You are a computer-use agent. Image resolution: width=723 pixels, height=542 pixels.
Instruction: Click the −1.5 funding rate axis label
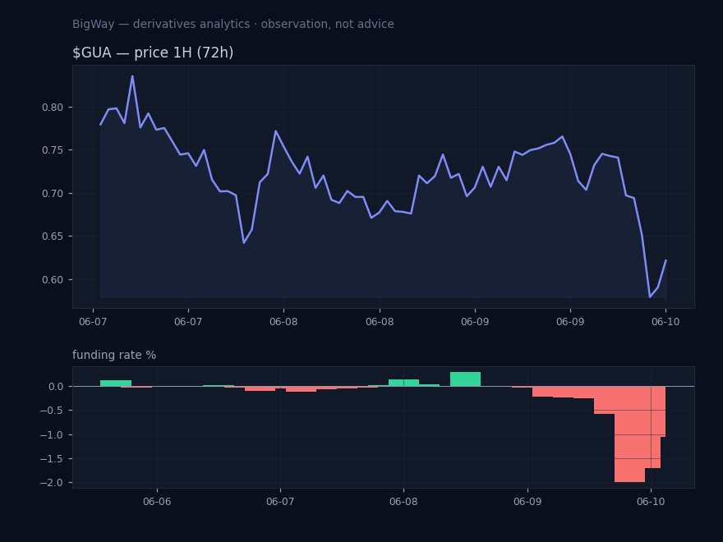[x=52, y=459]
